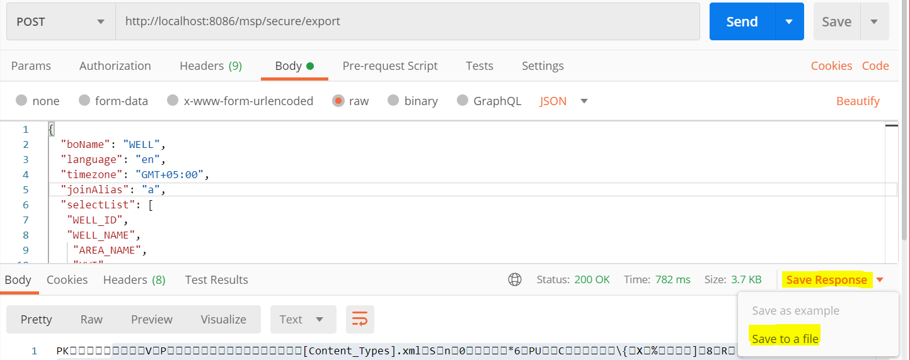Open the HTTP method POST dropdown

(x=61, y=21)
